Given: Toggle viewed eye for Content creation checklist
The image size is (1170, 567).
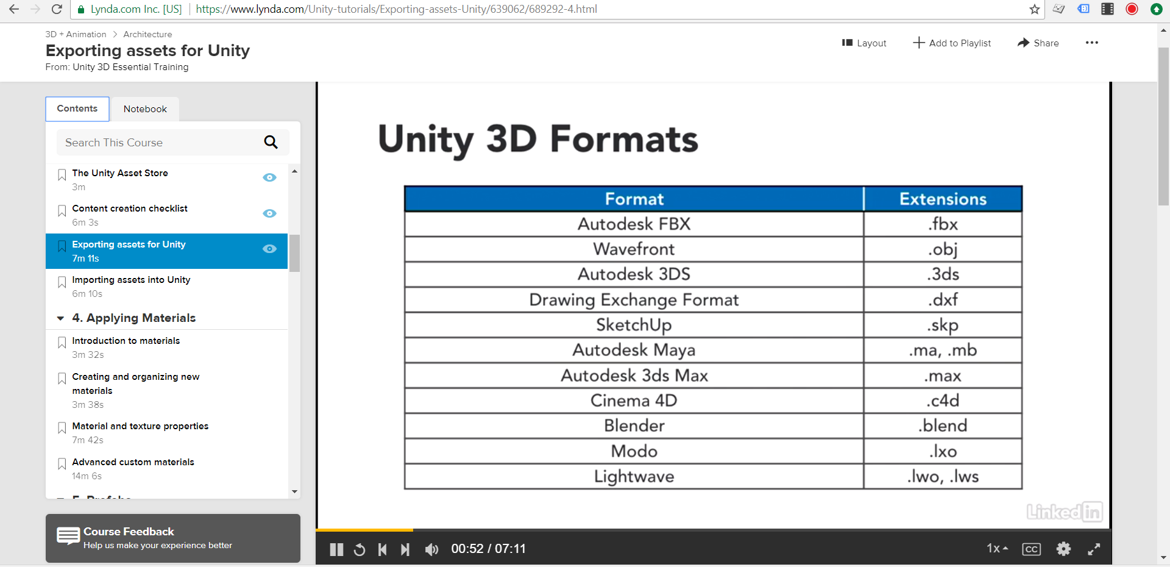Looking at the screenshot, I should coord(269,213).
